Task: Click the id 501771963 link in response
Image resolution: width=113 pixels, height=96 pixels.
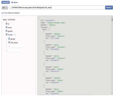Action: click(55, 38)
